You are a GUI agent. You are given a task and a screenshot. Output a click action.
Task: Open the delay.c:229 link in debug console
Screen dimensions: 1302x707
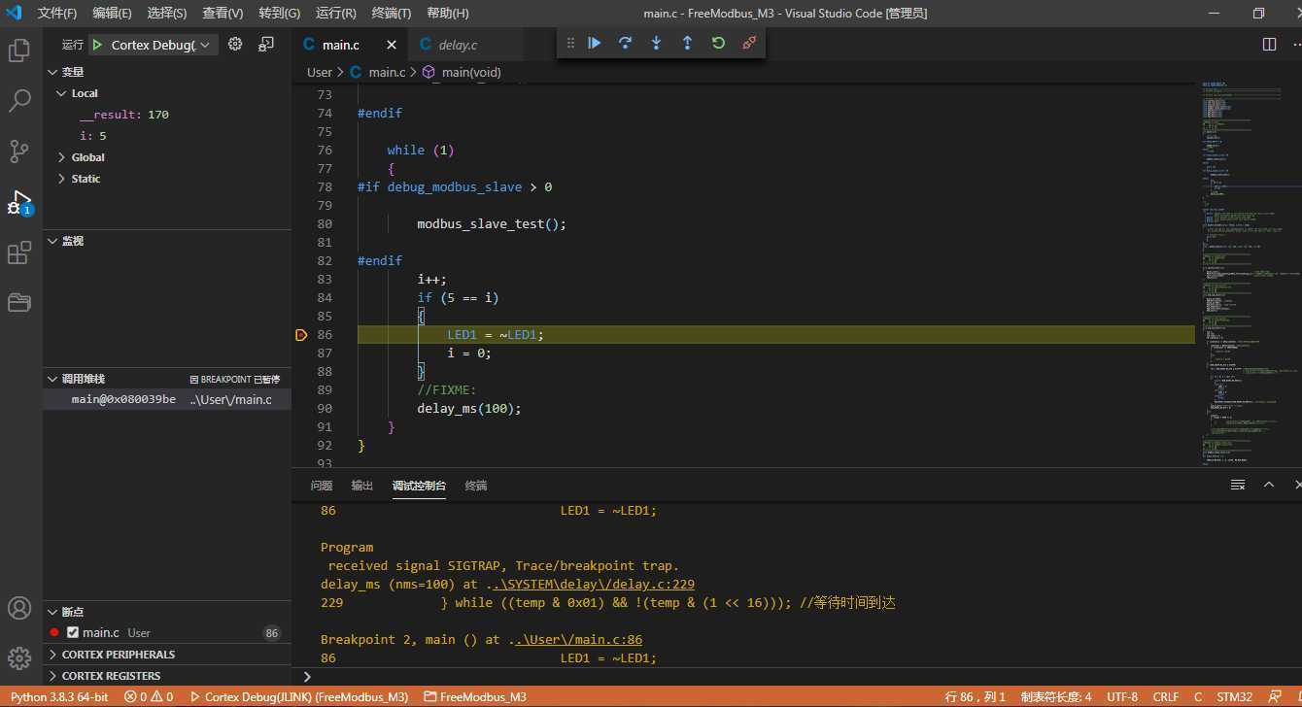pyautogui.click(x=594, y=585)
